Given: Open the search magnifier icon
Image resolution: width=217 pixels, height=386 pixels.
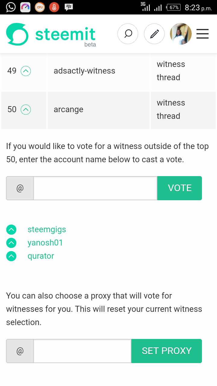Looking at the screenshot, I should (x=128, y=34).
